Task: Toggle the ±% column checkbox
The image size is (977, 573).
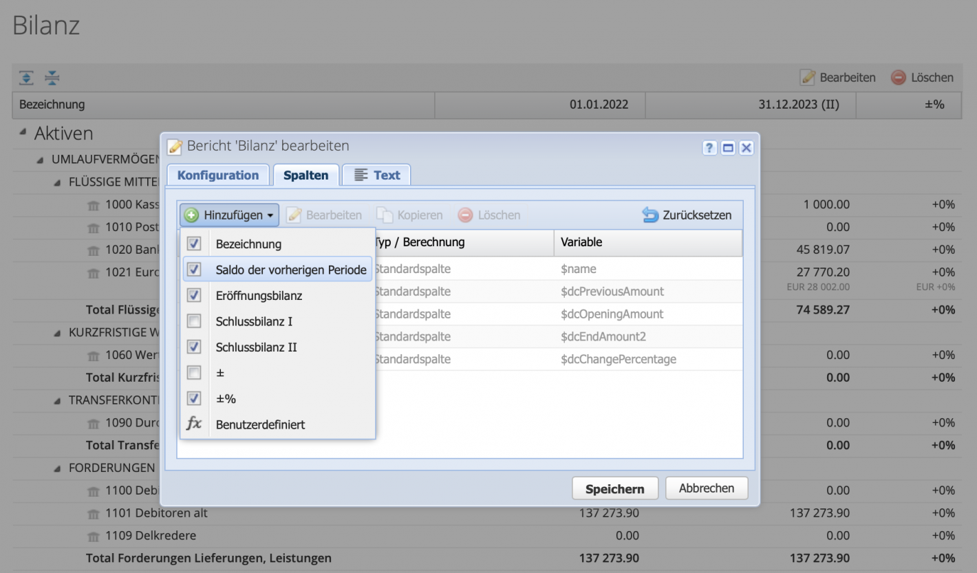Action: (x=195, y=398)
